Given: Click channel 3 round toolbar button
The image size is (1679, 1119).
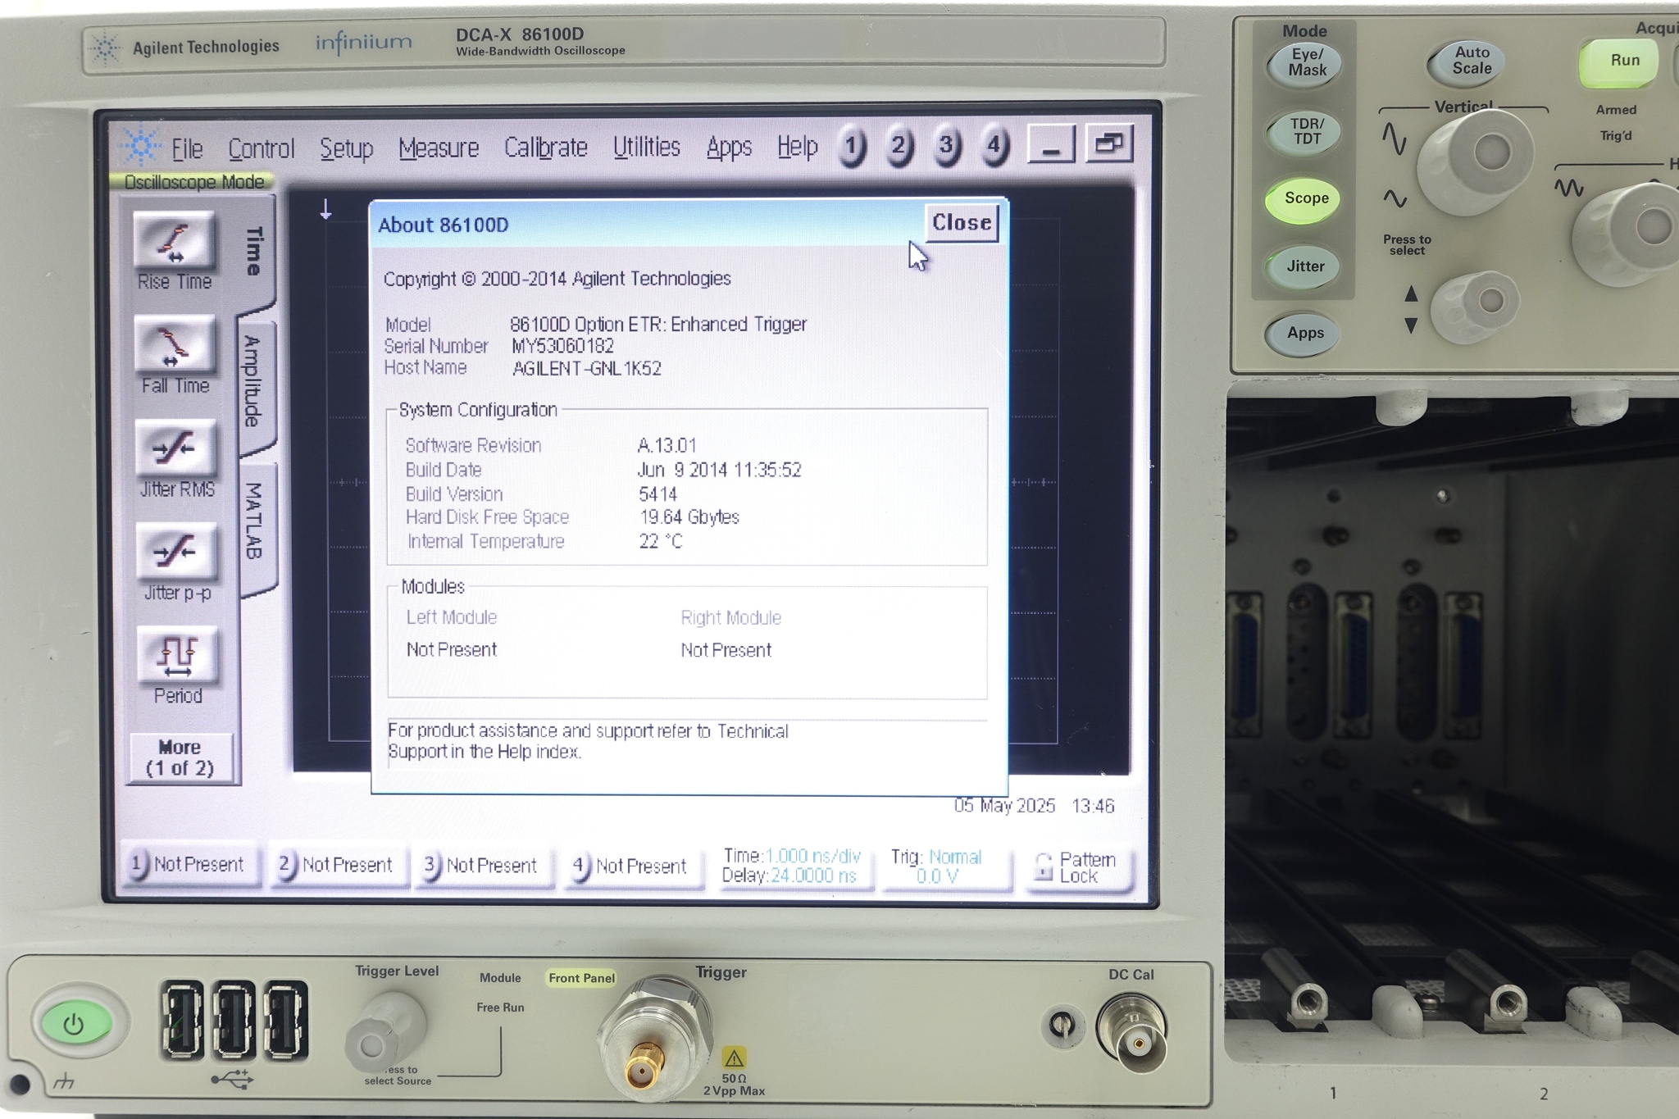Looking at the screenshot, I should pyautogui.click(x=946, y=147).
